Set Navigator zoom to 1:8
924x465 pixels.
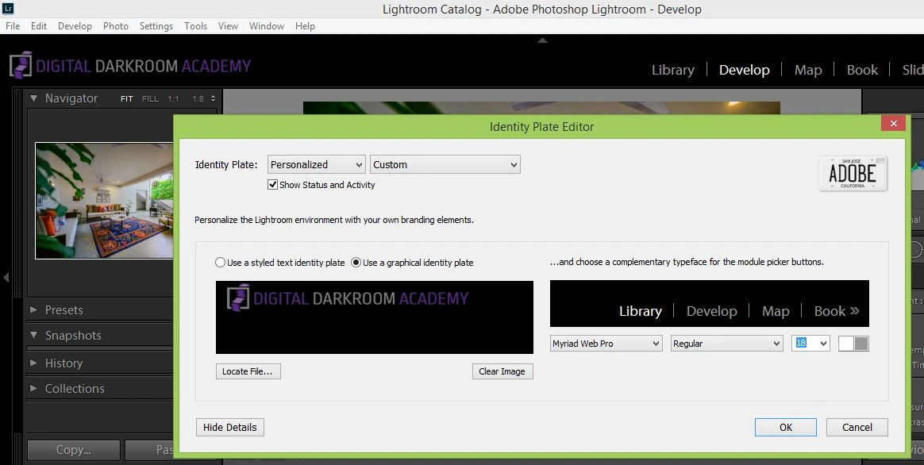click(198, 99)
